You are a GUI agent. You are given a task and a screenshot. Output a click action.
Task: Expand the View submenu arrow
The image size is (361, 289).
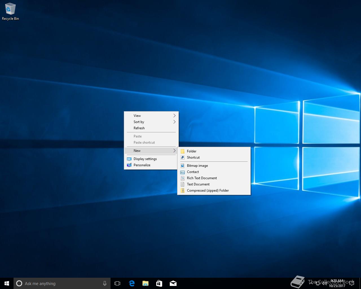[175, 116]
